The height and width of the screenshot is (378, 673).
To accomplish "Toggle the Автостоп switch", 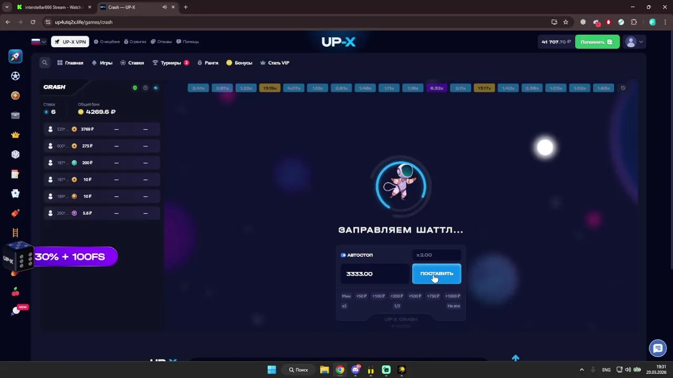I will [343, 255].
